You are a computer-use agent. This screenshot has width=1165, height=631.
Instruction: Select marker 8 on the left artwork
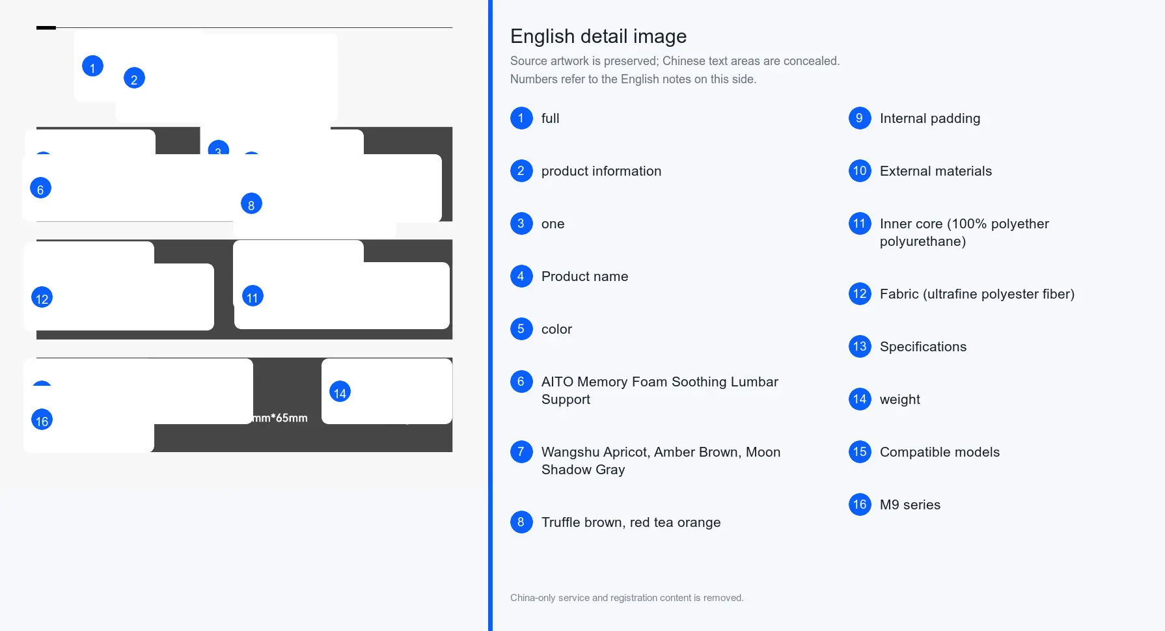251,204
